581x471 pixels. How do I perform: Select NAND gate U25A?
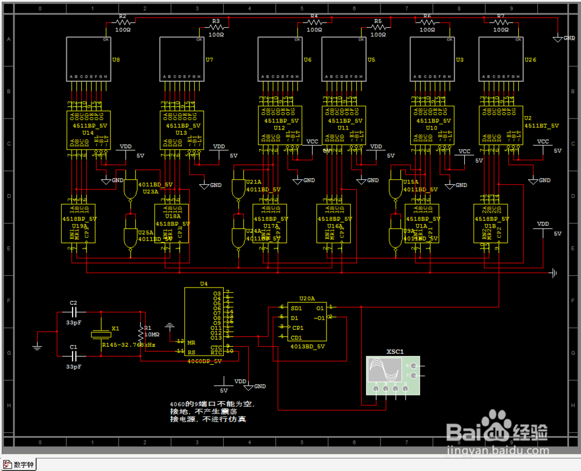point(130,239)
